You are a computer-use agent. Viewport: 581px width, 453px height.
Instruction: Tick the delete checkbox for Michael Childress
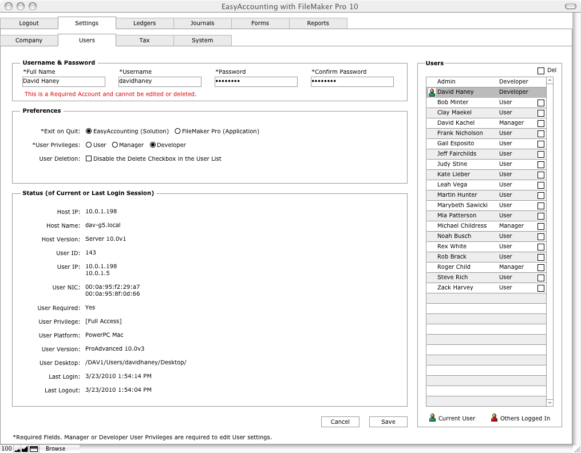(x=540, y=227)
